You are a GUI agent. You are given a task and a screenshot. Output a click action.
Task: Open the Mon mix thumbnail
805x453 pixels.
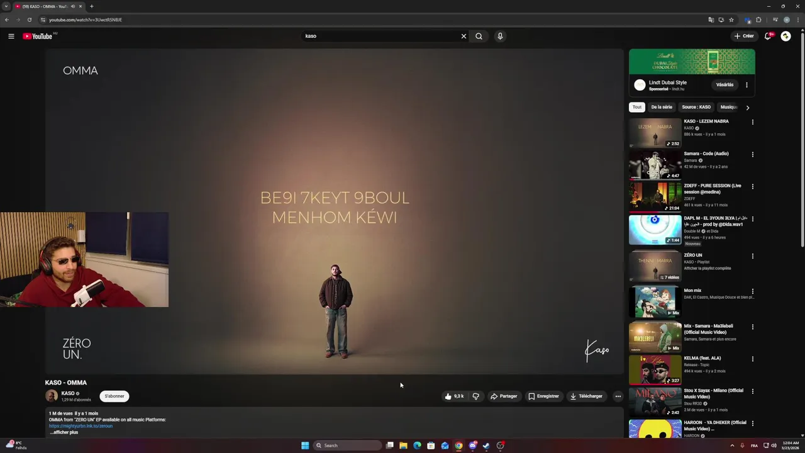point(655,302)
